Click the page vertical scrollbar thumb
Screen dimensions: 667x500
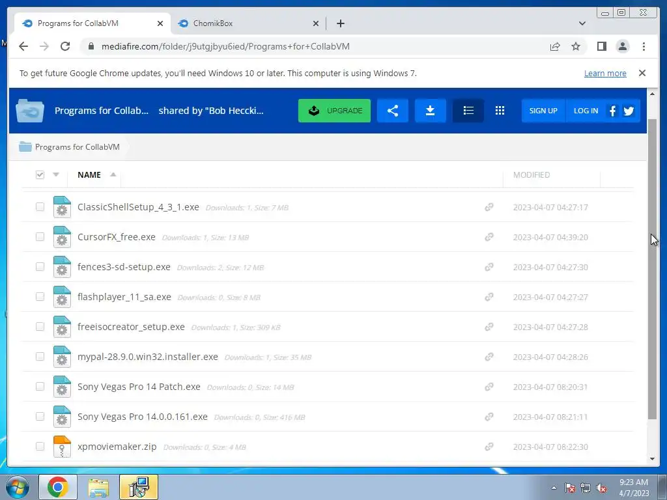coord(652,269)
